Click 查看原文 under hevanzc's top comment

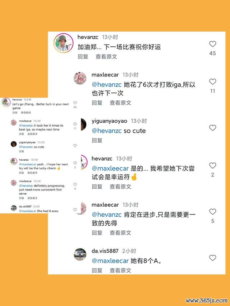[x=106, y=57]
